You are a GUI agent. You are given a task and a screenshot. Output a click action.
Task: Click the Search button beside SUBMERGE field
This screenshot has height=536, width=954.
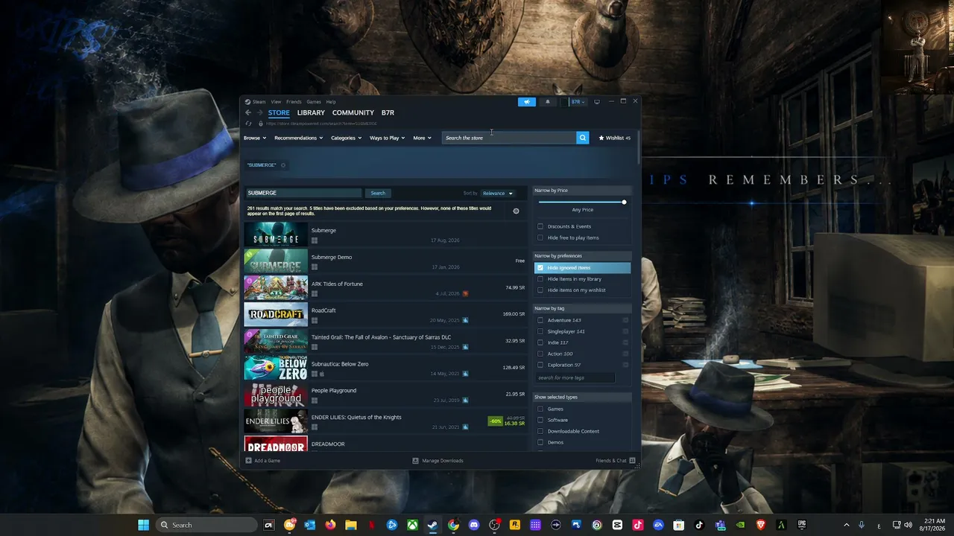(378, 194)
